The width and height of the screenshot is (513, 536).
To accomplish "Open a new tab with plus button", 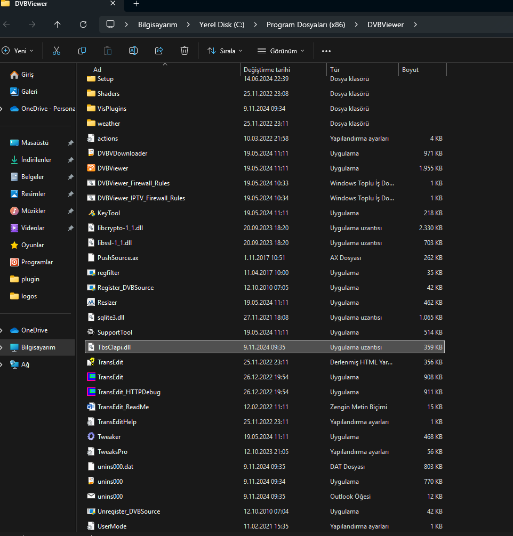I will click(x=136, y=4).
